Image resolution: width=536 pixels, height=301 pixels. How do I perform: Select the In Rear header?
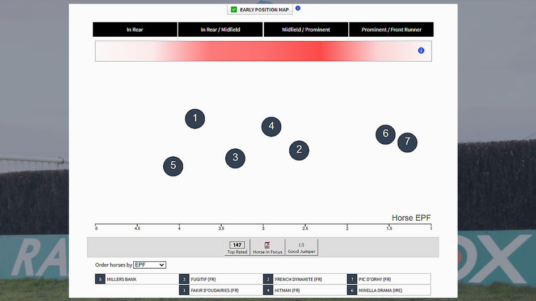135,29
